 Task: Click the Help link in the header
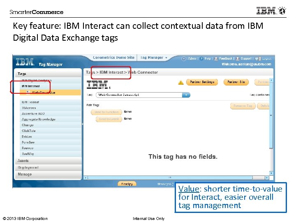tap(208, 58)
